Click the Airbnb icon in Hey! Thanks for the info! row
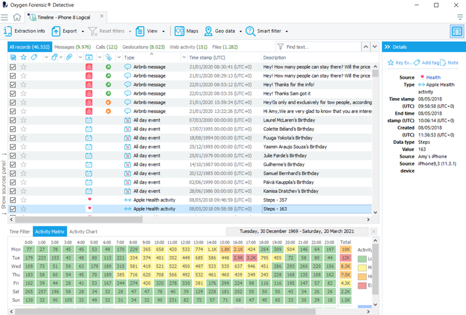 pos(89,84)
